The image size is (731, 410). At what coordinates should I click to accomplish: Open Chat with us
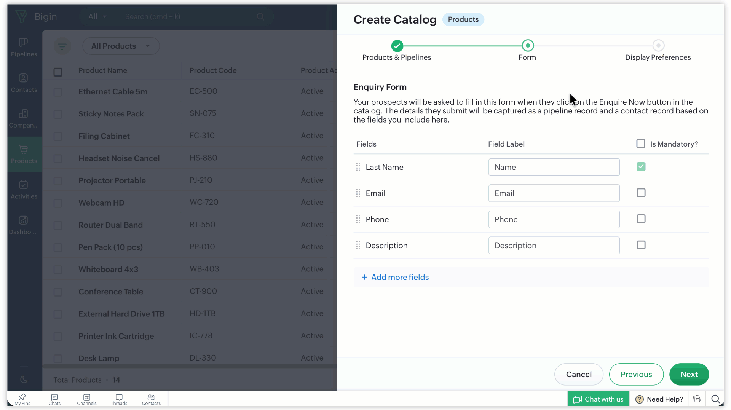tap(598, 399)
